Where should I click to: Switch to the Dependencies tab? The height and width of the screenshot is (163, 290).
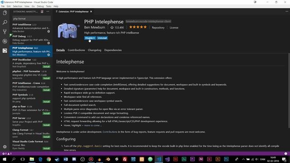(113, 50)
